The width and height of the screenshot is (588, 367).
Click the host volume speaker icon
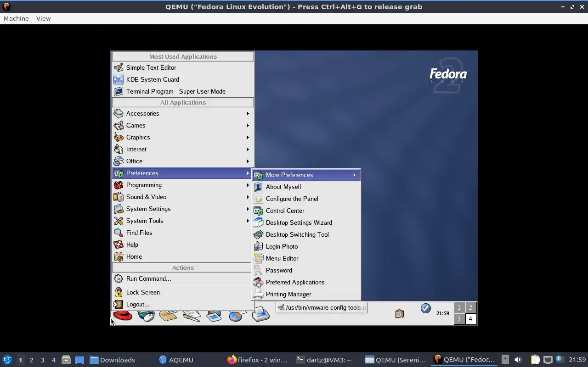(518, 360)
